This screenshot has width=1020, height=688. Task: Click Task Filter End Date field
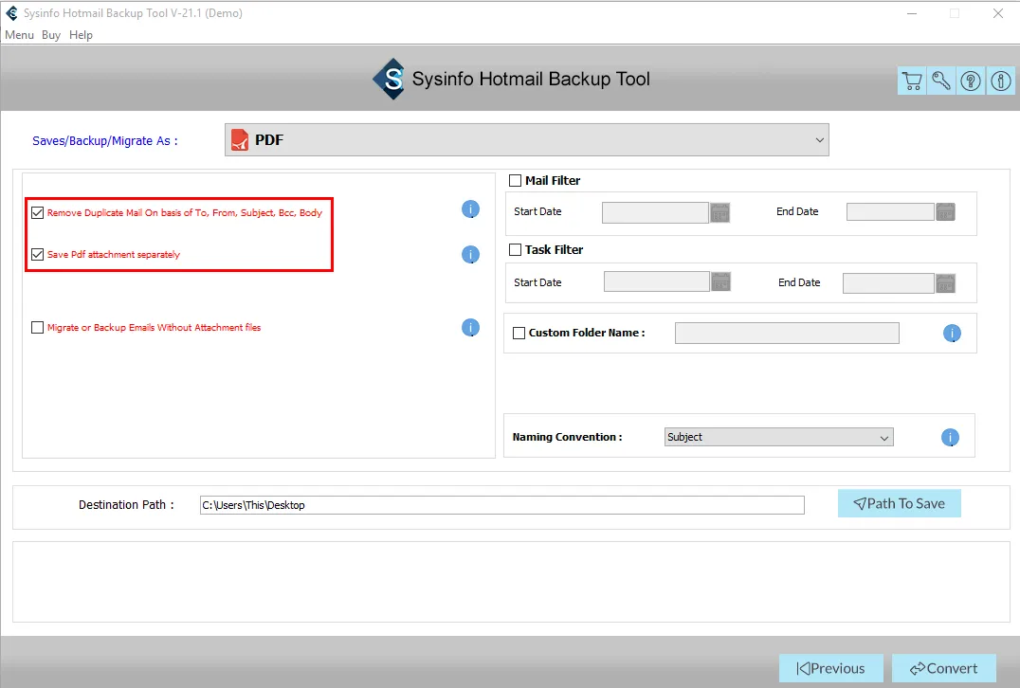(x=888, y=282)
